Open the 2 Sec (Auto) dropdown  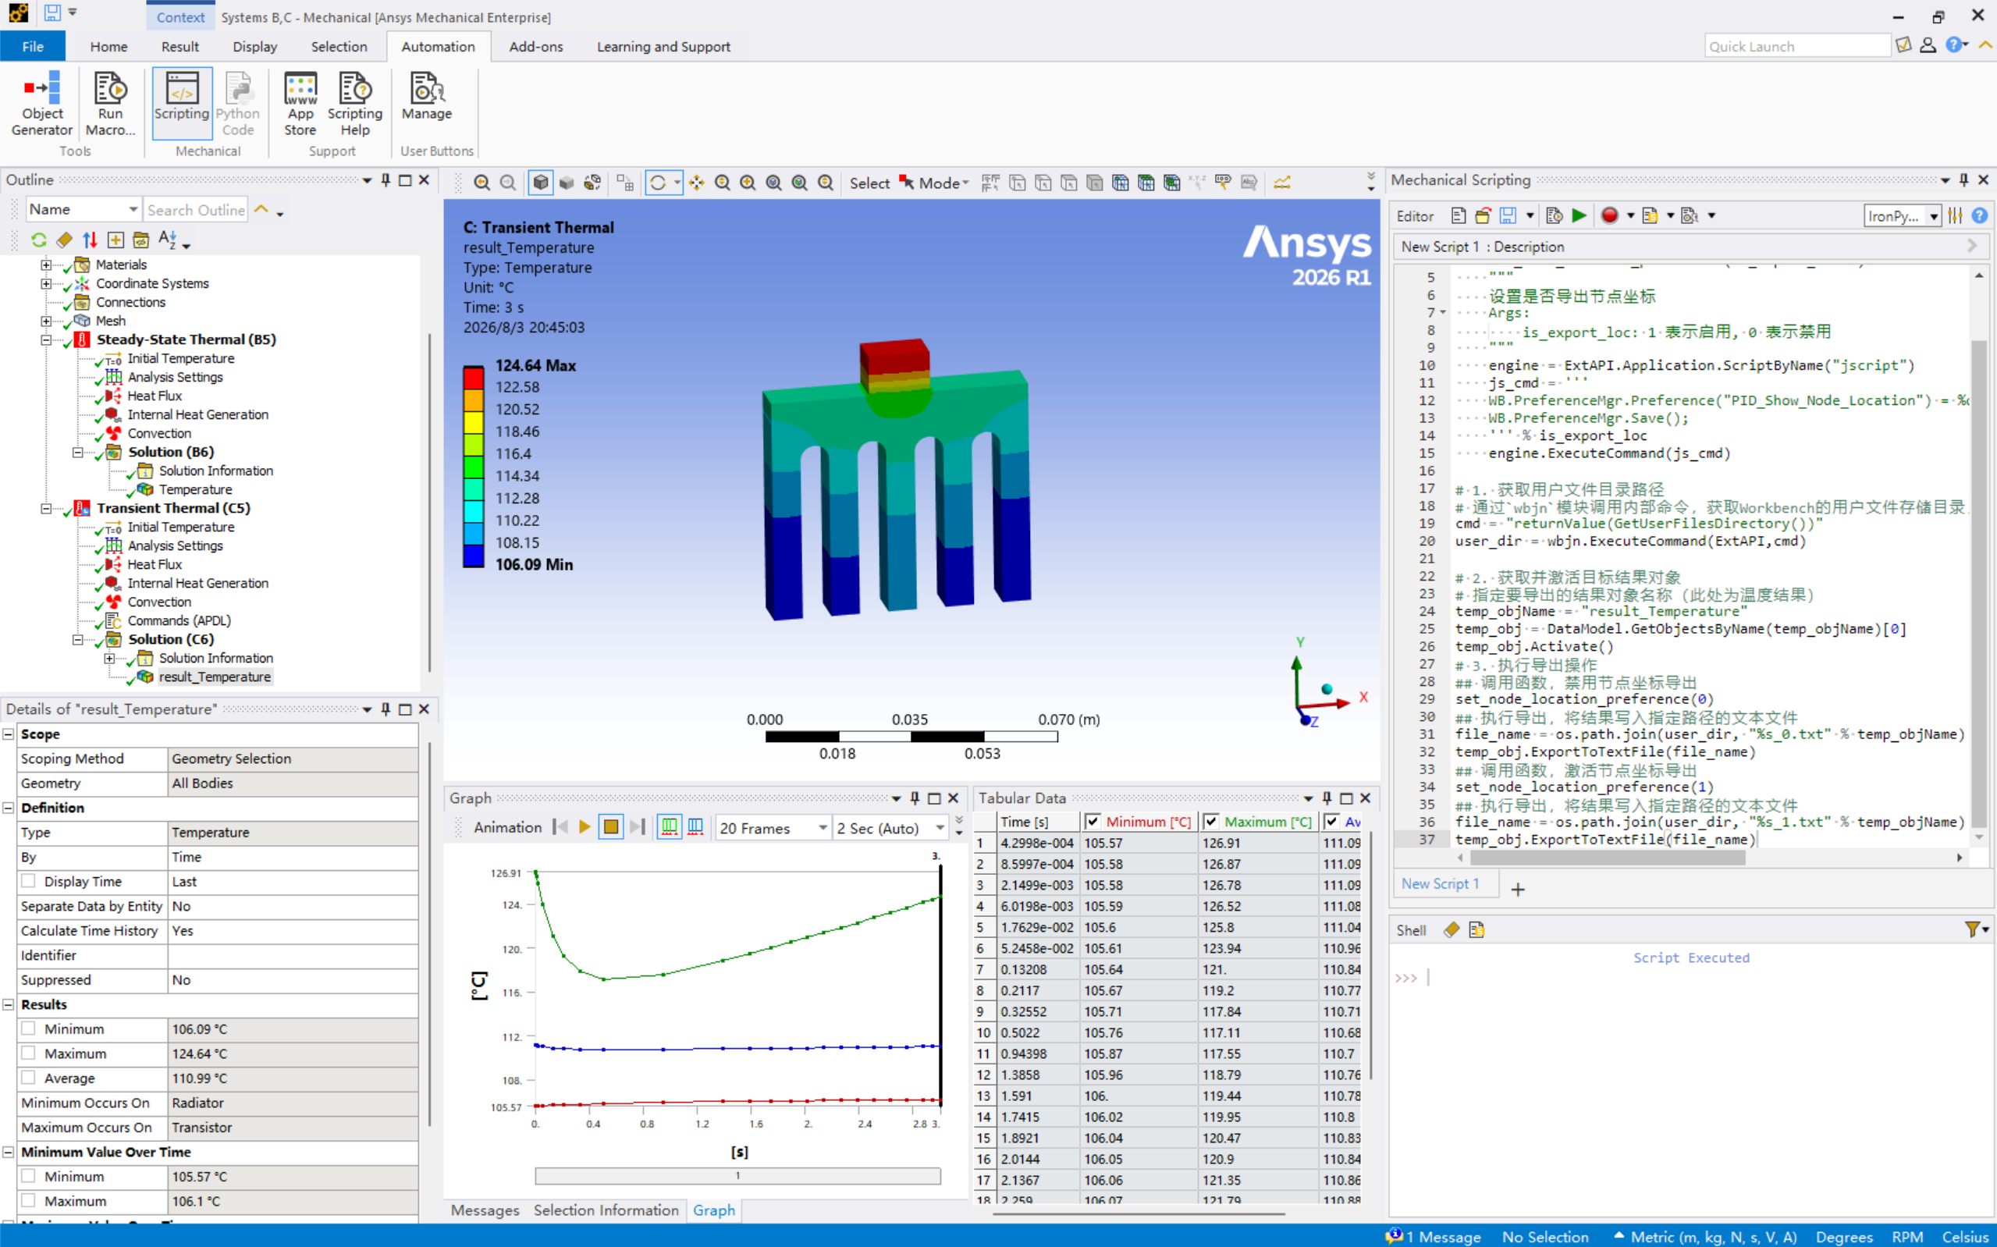click(890, 827)
